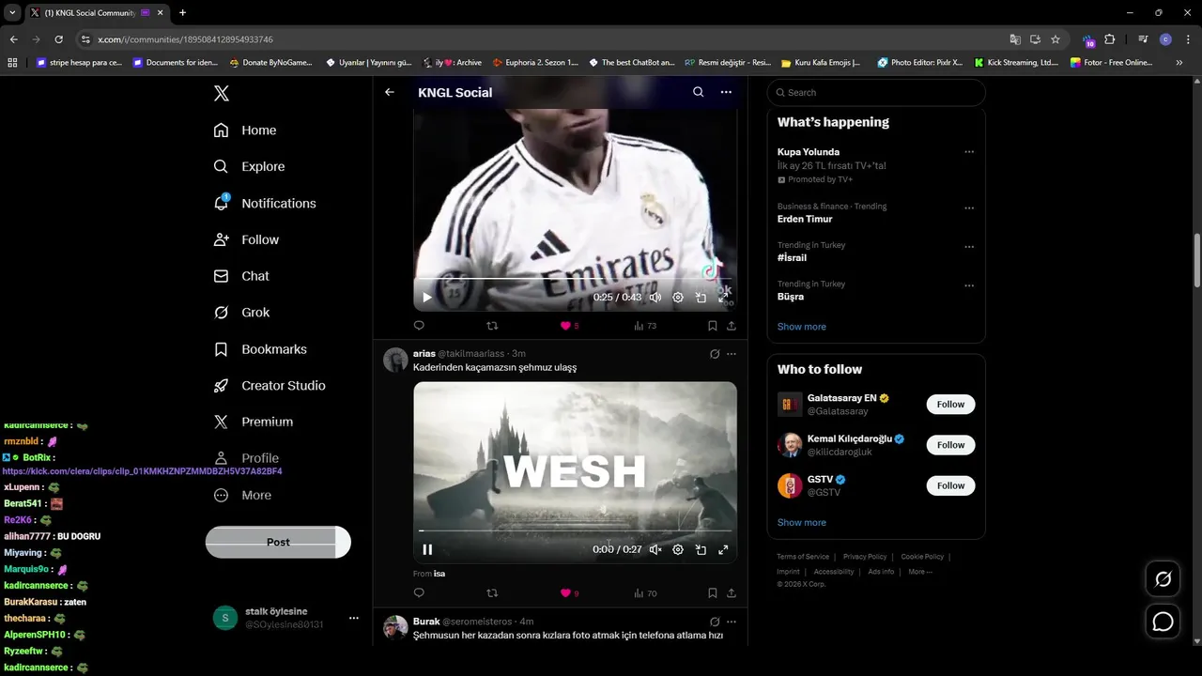Viewport: 1202px width, 676px height.
Task: Bookmark the arias post
Action: [713, 593]
